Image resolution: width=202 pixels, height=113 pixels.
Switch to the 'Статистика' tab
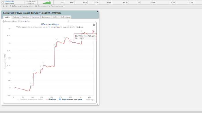(35, 17)
